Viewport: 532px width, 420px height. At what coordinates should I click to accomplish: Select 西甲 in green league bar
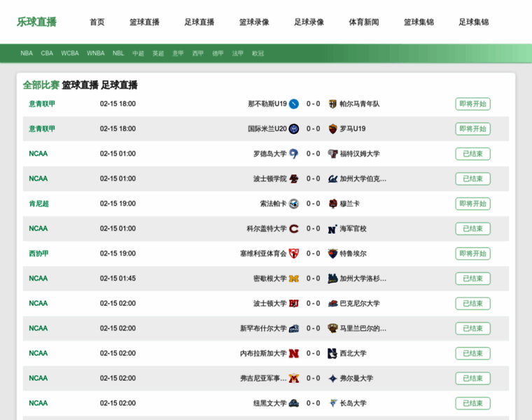click(x=198, y=53)
